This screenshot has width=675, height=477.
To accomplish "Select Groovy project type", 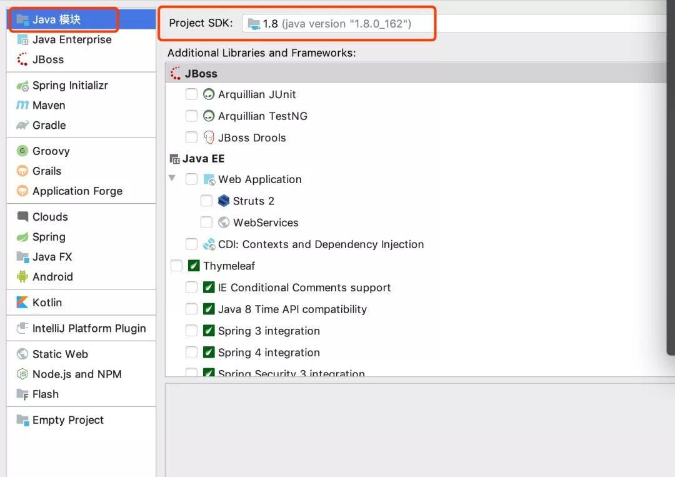I will pyautogui.click(x=81, y=151).
